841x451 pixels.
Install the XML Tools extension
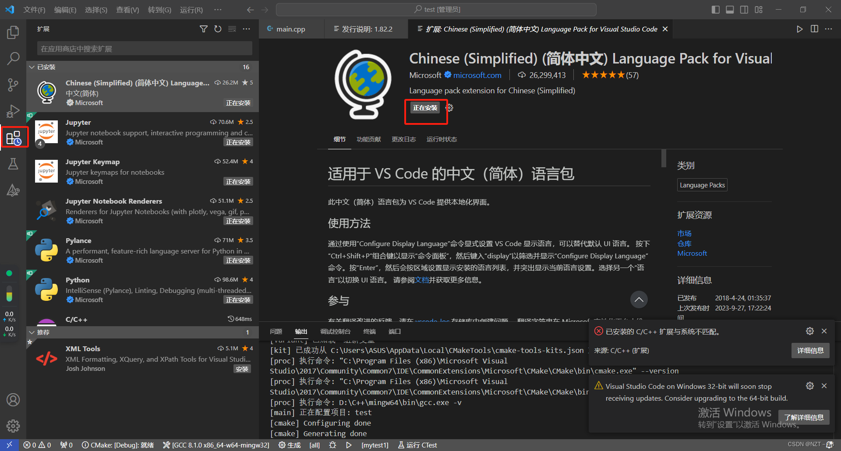[x=242, y=369]
